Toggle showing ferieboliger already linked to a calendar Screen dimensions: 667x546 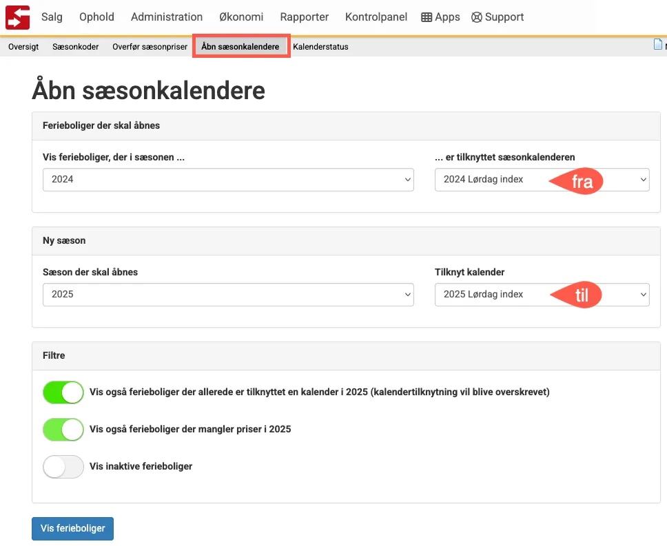click(63, 392)
